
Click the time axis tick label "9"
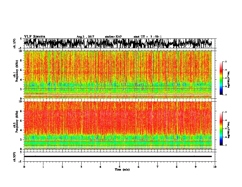click(196, 167)
